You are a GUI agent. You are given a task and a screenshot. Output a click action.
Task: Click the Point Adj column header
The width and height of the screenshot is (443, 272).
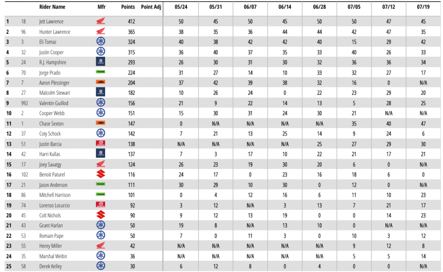[x=151, y=7]
